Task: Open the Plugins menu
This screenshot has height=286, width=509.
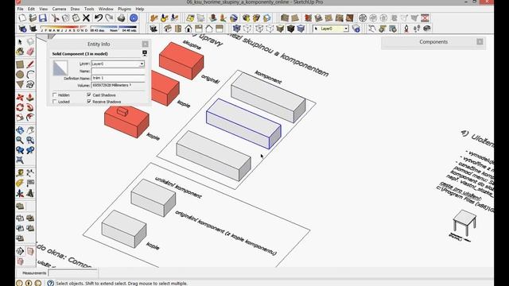Action: [x=124, y=9]
